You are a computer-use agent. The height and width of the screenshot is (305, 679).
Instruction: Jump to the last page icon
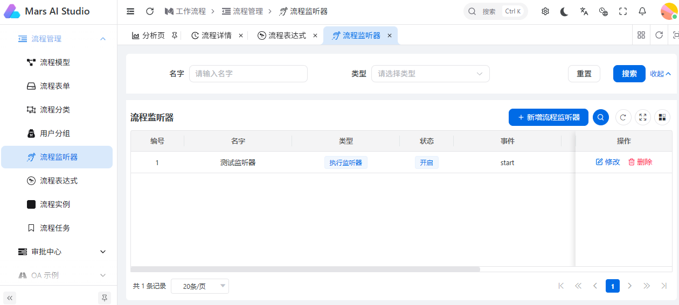664,286
